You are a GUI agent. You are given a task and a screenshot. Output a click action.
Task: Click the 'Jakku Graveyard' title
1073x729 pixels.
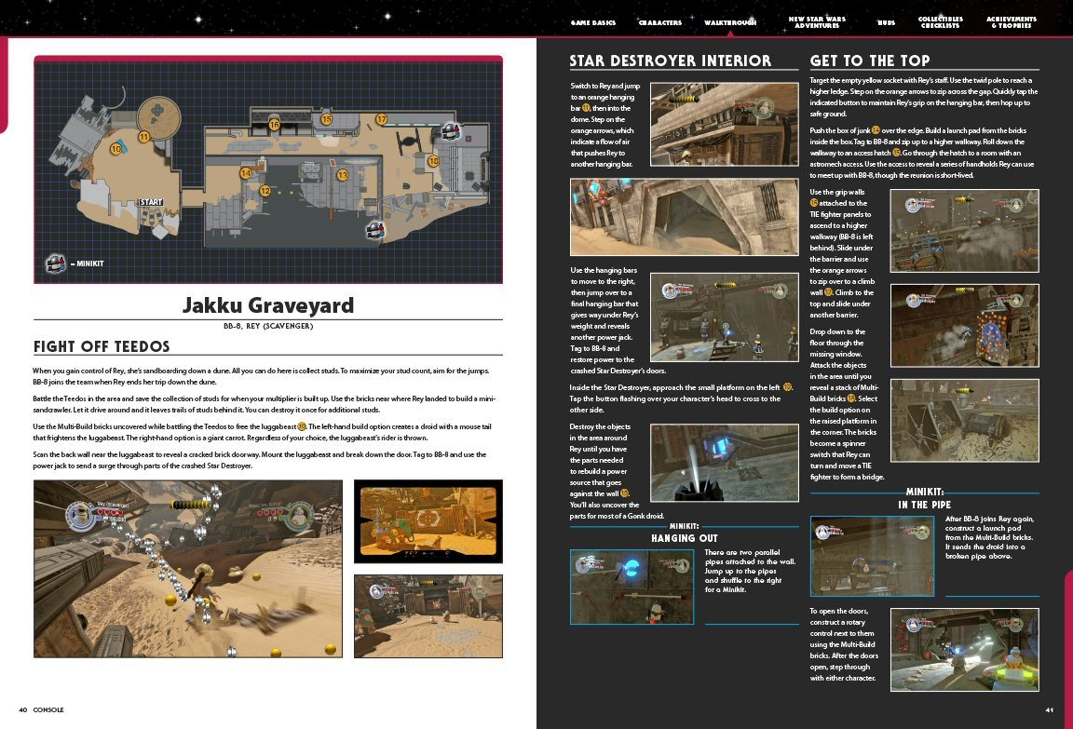tap(268, 305)
